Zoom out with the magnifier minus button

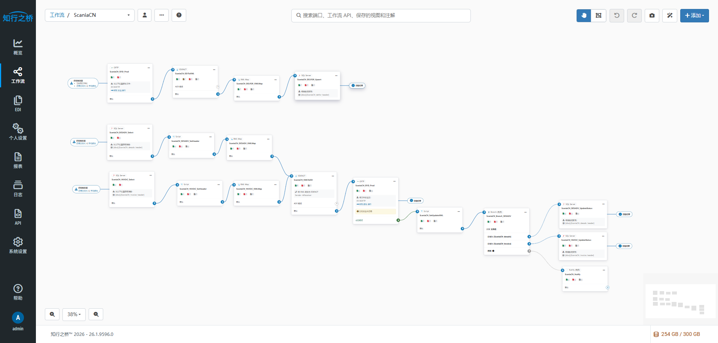96,314
